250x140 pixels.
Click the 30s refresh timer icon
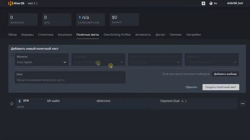pos(213,3)
